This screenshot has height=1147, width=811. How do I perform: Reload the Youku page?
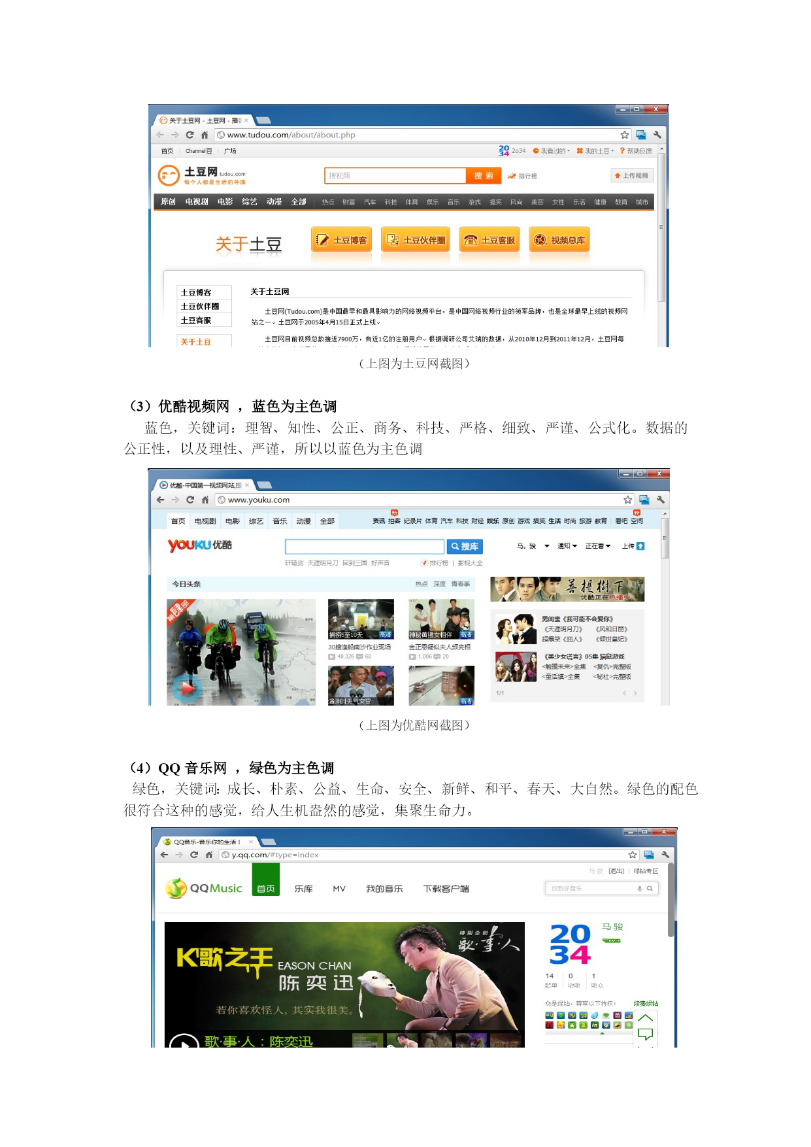coord(190,500)
